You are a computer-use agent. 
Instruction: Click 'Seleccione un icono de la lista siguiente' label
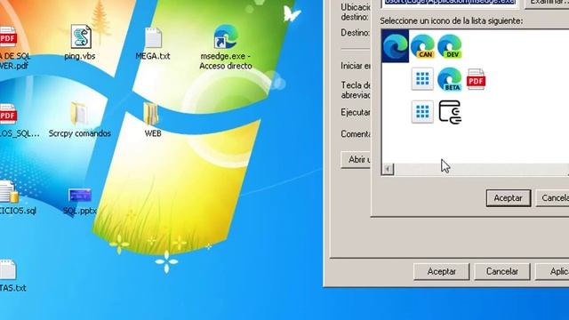452,20
